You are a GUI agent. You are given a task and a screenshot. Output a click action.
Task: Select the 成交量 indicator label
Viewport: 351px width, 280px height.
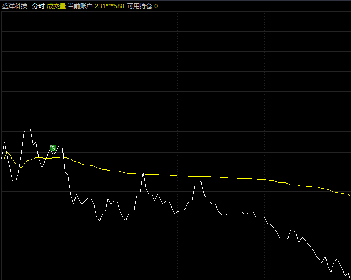(x=56, y=6)
